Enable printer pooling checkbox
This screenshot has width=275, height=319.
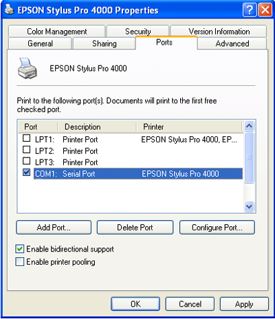pyautogui.click(x=20, y=262)
